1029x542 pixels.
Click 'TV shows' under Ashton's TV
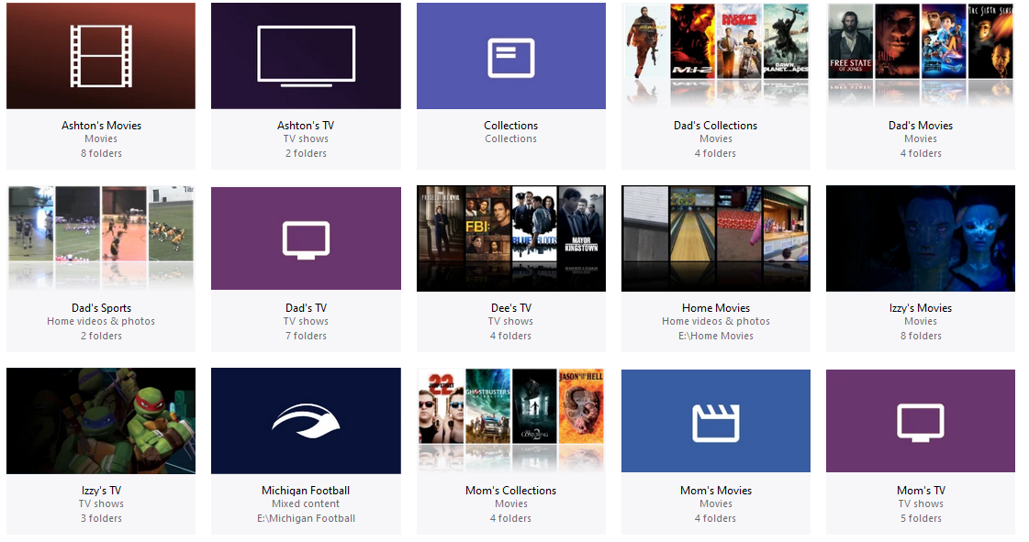click(x=306, y=139)
